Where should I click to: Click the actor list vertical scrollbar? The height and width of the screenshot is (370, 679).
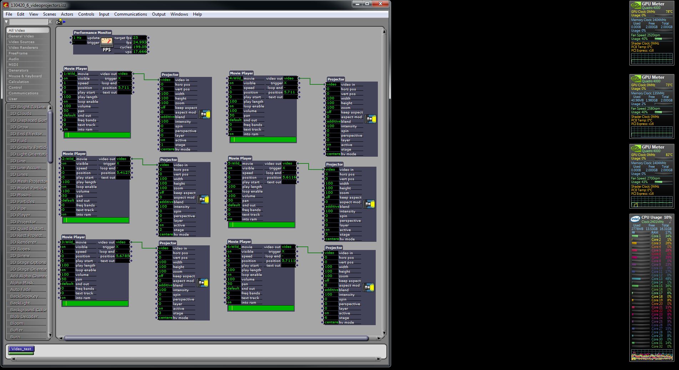(x=50, y=137)
